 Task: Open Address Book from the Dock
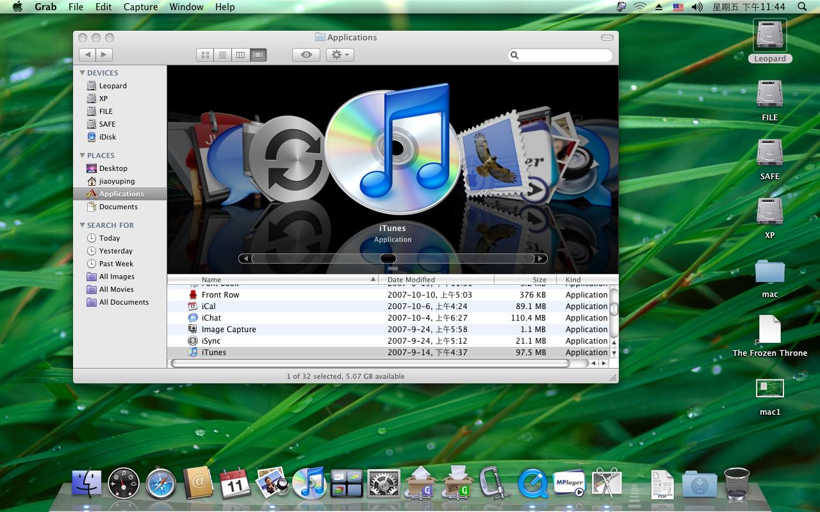click(198, 483)
